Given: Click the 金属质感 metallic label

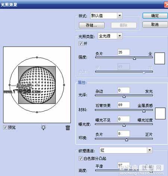Looking at the screenshot, I should click(145, 105).
